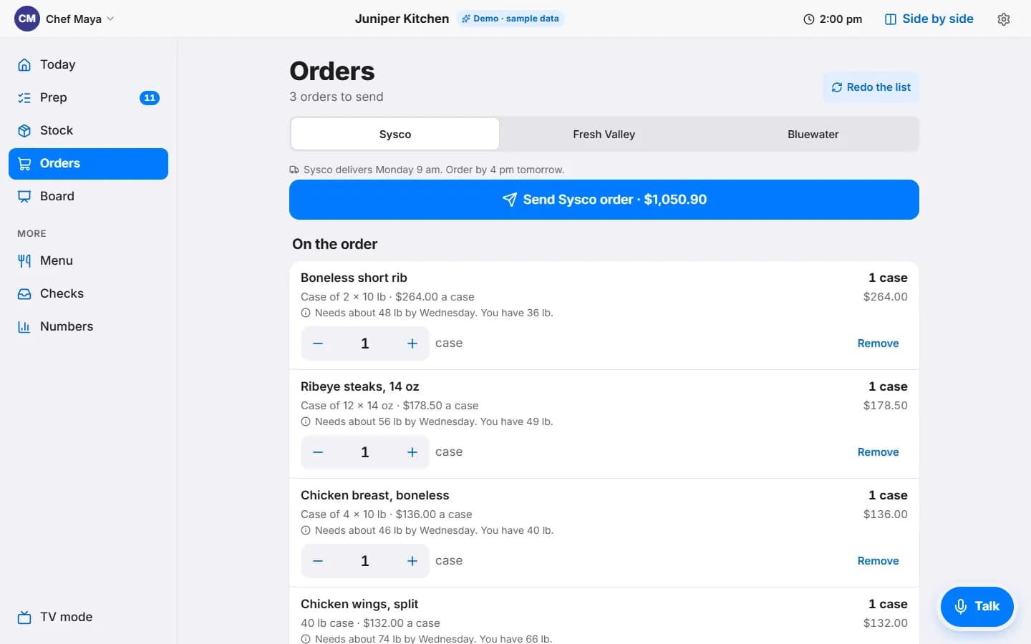The height and width of the screenshot is (644, 1031).
Task: Click Redo the list button
Action: click(x=871, y=87)
